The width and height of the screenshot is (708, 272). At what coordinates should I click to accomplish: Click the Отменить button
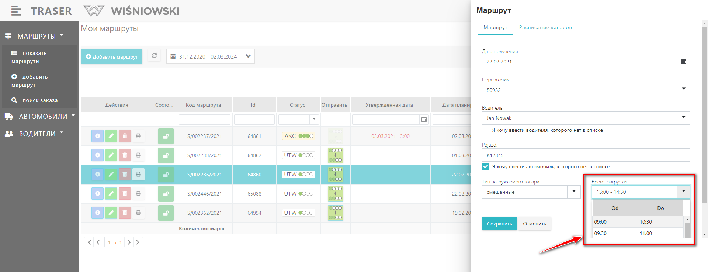pos(534,224)
